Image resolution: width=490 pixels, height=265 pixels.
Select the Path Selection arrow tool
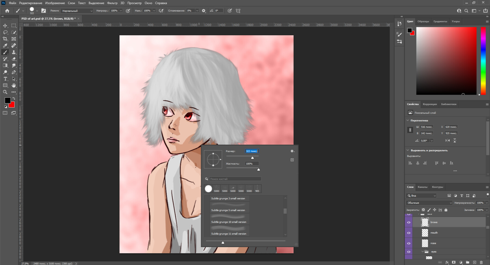click(x=14, y=79)
